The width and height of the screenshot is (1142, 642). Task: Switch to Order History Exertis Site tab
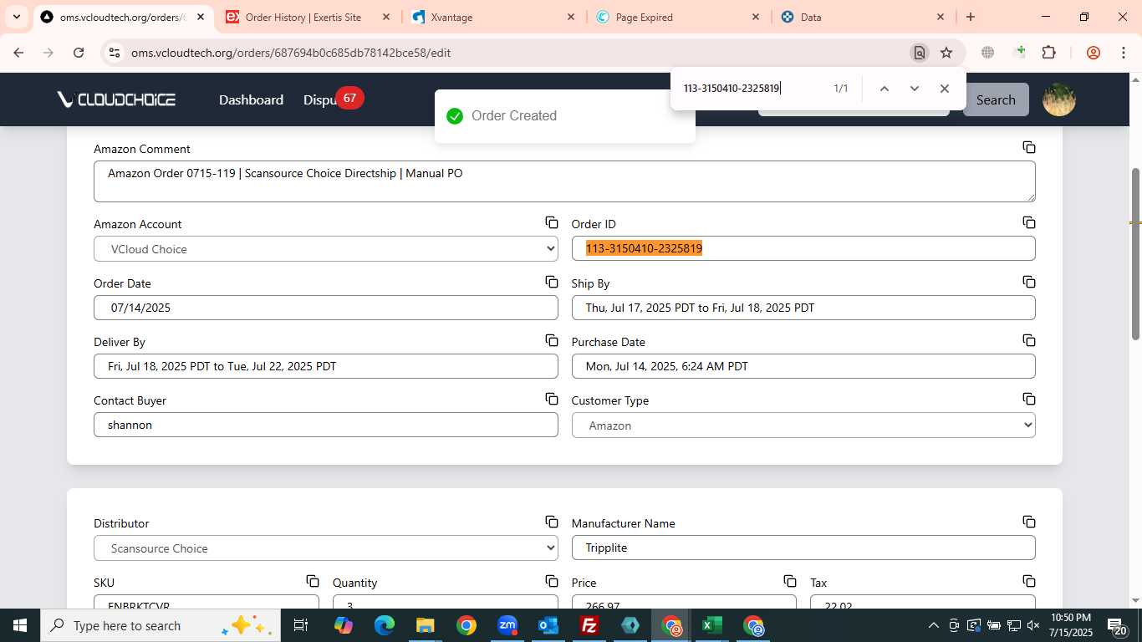[307, 17]
